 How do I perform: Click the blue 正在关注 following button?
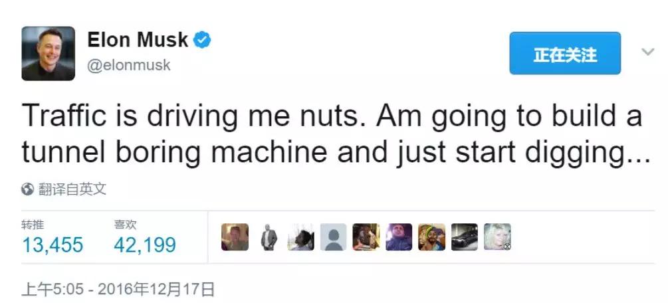564,53
